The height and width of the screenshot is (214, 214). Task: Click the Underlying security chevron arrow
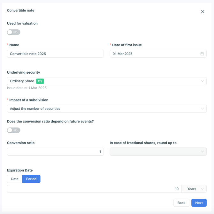tap(202, 81)
